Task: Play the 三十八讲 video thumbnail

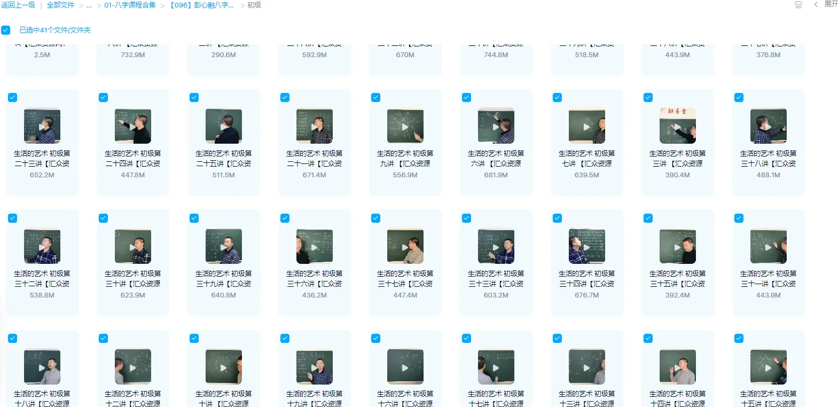Action: pyautogui.click(x=769, y=126)
